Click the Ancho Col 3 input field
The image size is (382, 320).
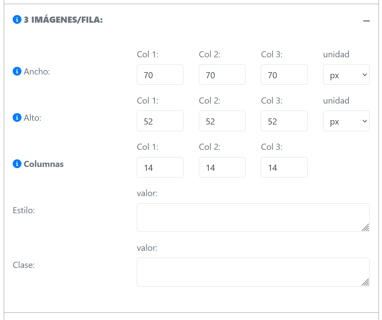point(284,75)
